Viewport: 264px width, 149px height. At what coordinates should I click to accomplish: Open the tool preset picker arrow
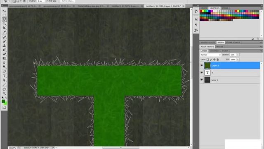point(9,1)
